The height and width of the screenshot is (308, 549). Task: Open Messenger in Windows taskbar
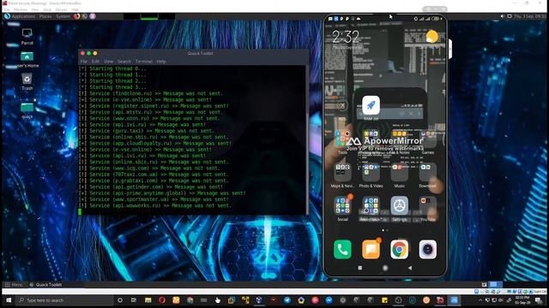(x=329, y=300)
